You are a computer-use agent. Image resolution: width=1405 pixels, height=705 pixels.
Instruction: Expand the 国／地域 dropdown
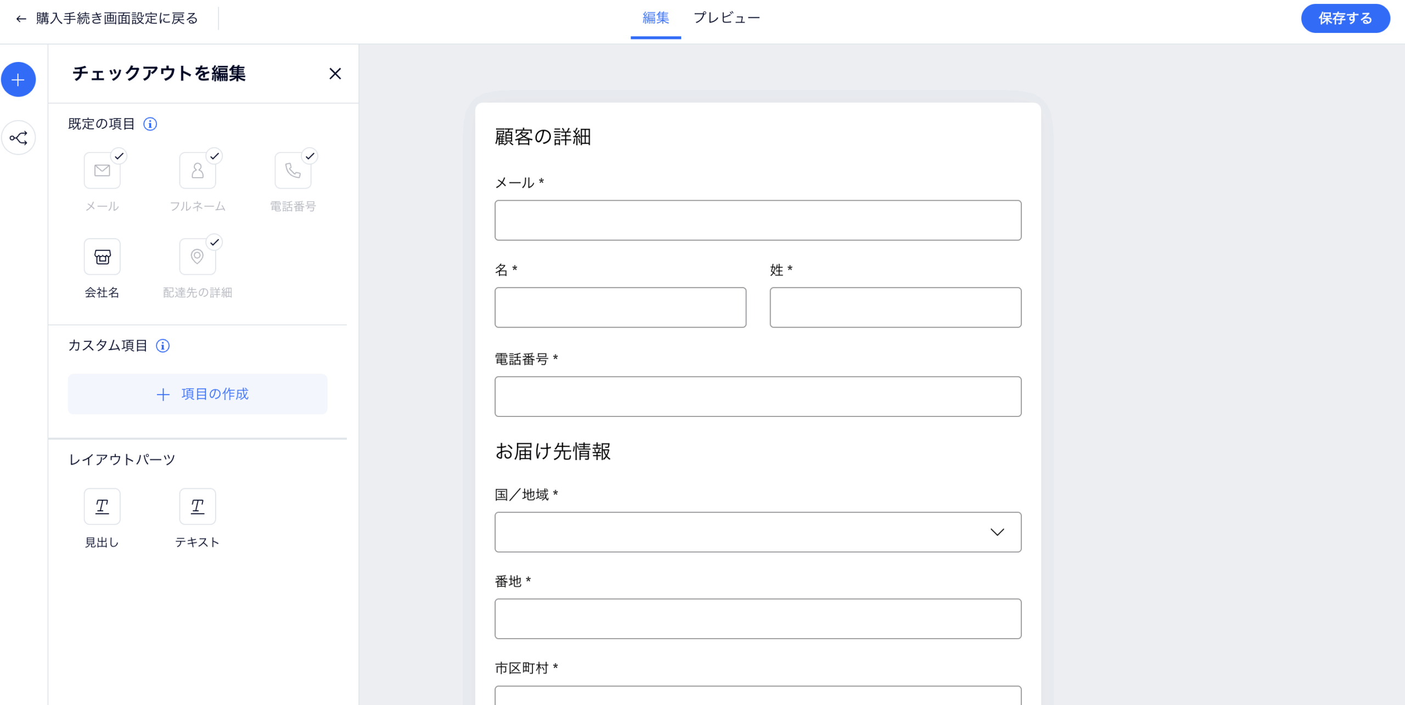(757, 532)
